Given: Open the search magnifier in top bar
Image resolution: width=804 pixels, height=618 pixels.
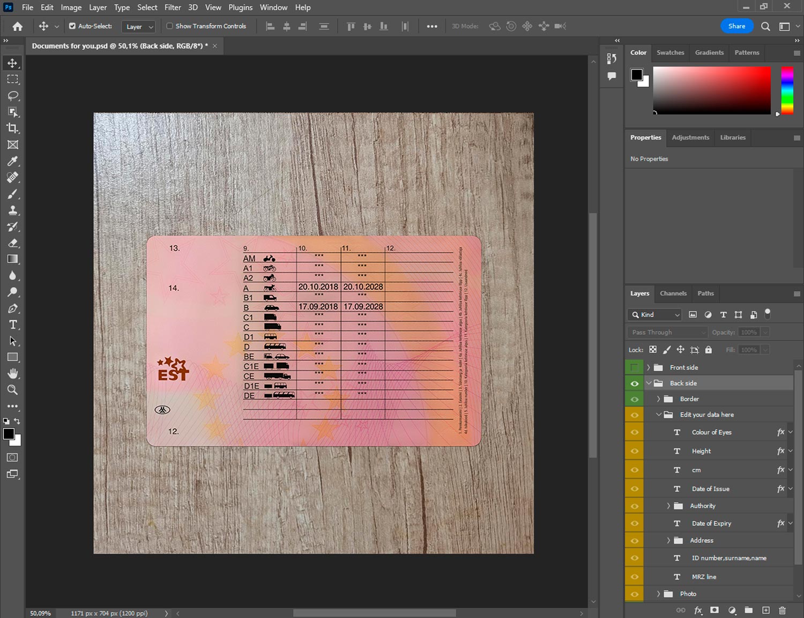Looking at the screenshot, I should (x=765, y=26).
